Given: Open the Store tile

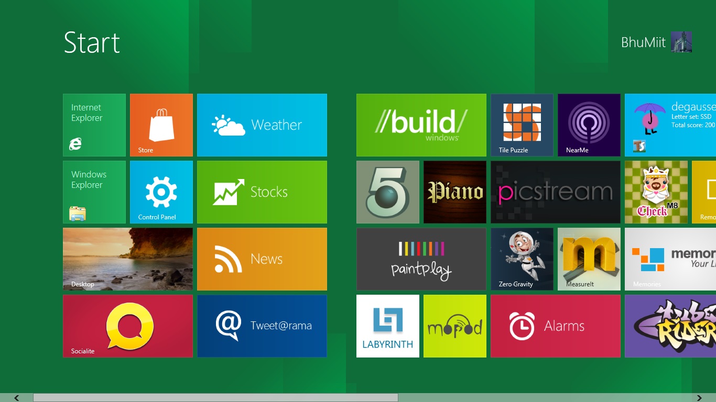Looking at the screenshot, I should (x=161, y=125).
